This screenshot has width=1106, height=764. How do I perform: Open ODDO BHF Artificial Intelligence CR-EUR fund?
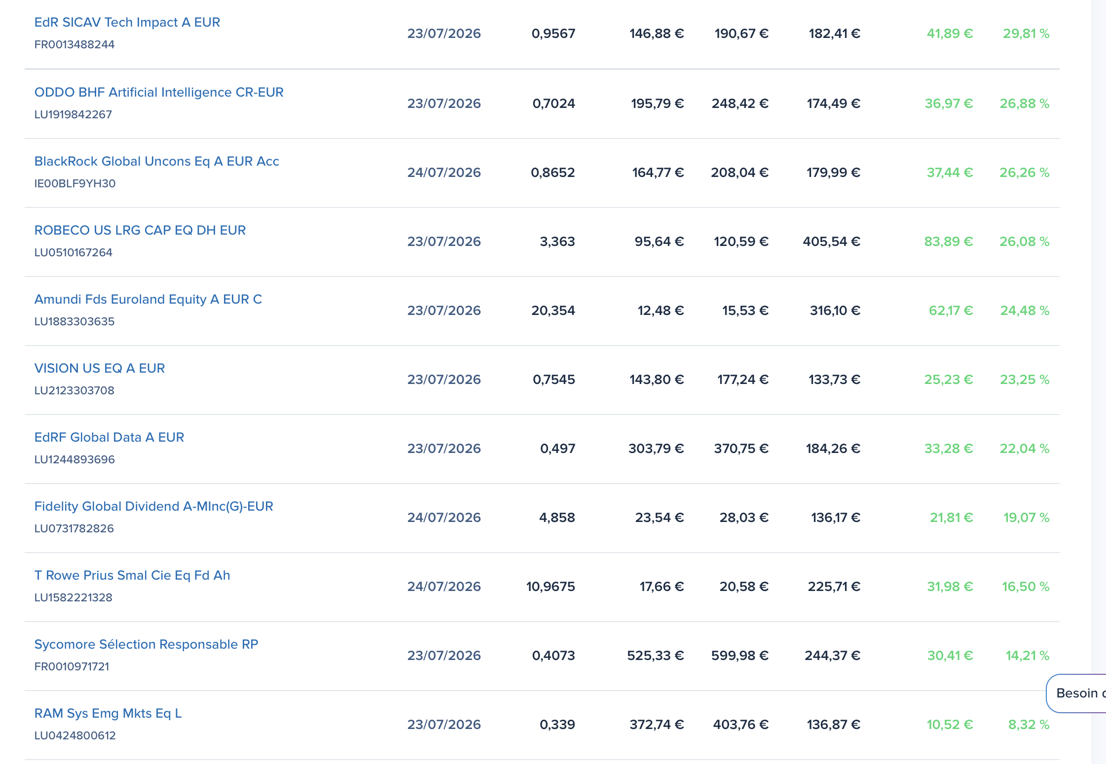click(x=159, y=92)
